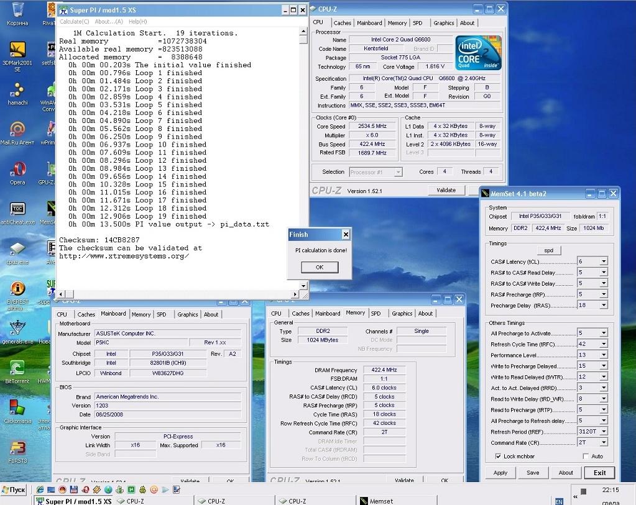Image resolution: width=636 pixels, height=505 pixels.
Task: Open Write to Precharge Delayed dropdown
Action: pyautogui.click(x=604, y=366)
